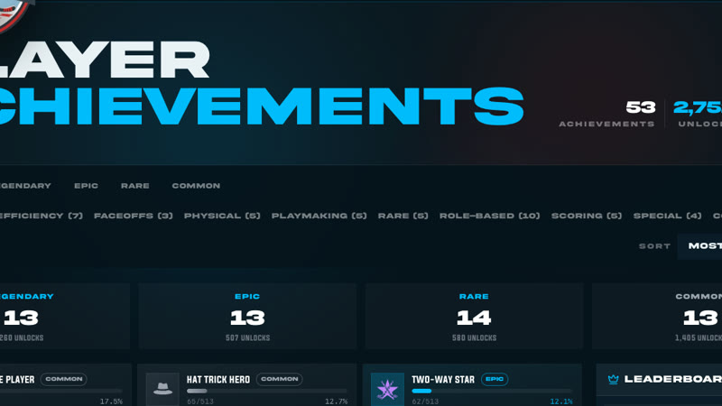The width and height of the screenshot is (722, 406).
Task: Open the Hat Trick Hero achievement card
Action: pos(246,385)
